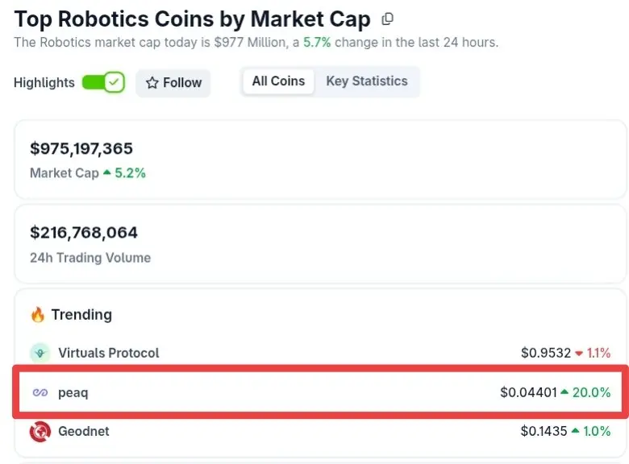629x464 pixels.
Task: Click the Trending section heading
Action: tap(81, 315)
